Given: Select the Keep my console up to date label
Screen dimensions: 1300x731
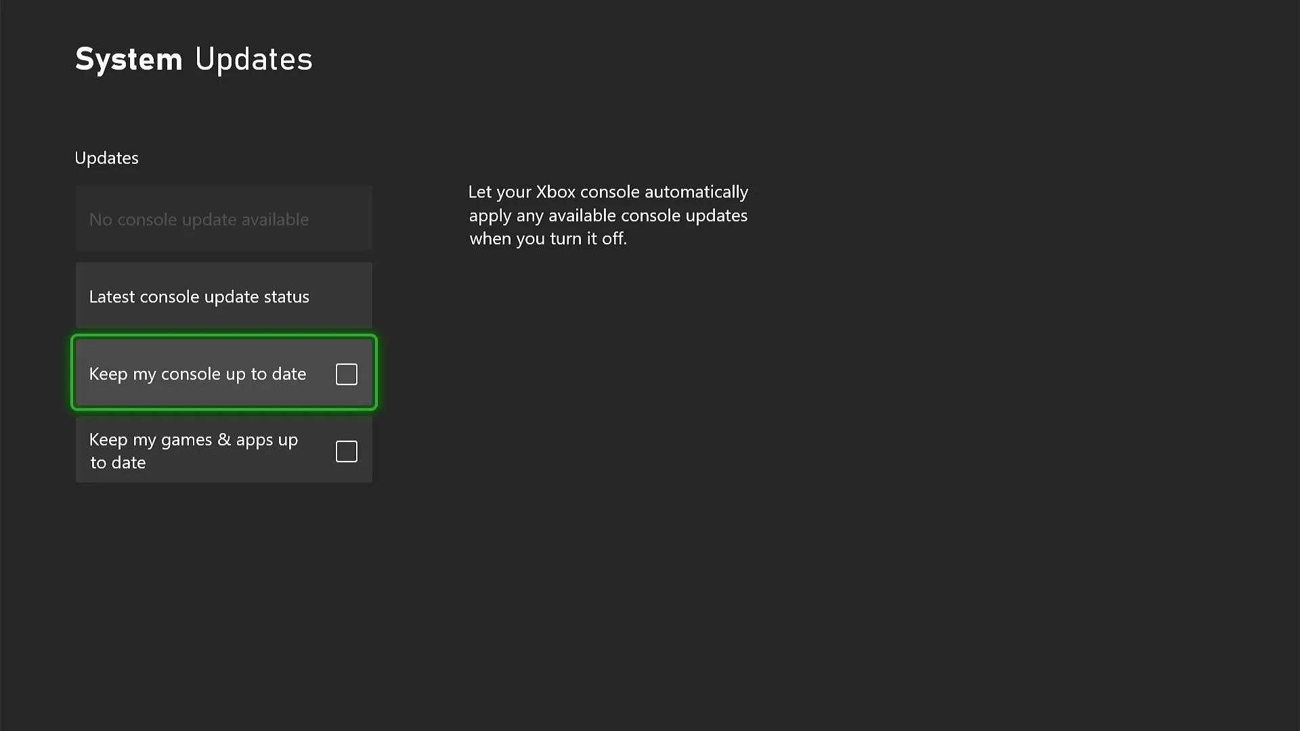Looking at the screenshot, I should tap(197, 374).
